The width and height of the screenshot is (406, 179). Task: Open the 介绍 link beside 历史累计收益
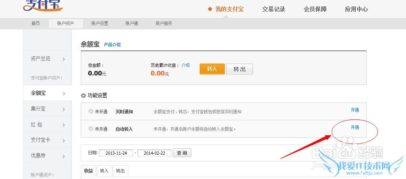pyautogui.click(x=186, y=65)
